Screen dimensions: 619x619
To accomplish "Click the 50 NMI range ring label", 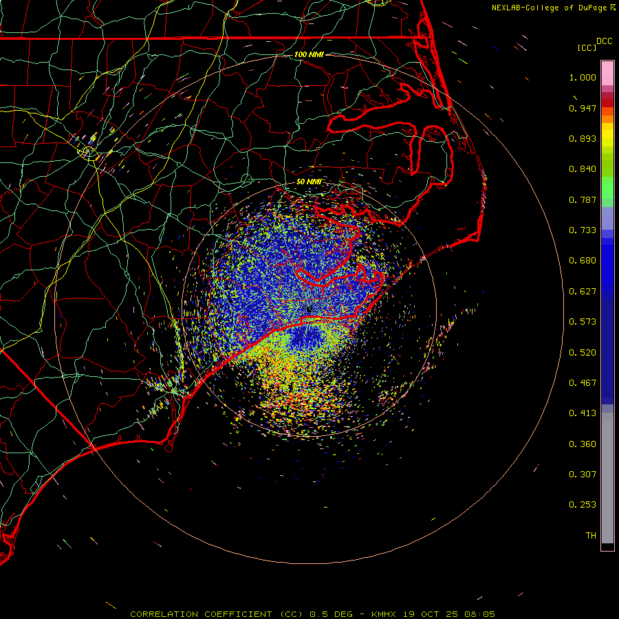I will pos(309,182).
